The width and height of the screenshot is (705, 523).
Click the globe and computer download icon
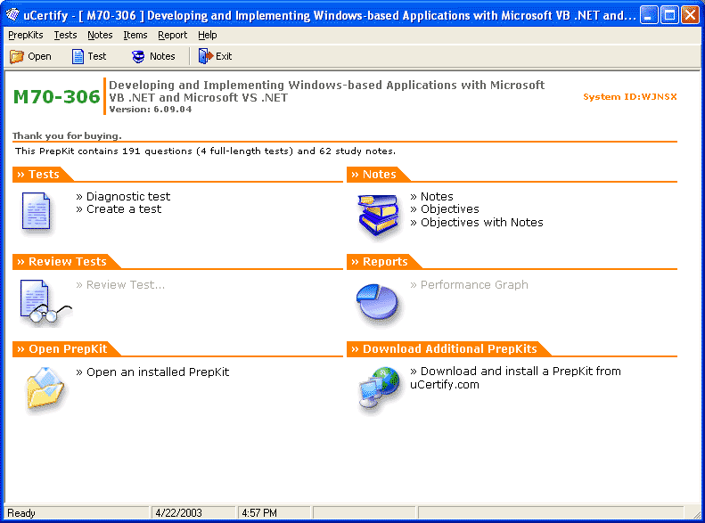pyautogui.click(x=379, y=388)
